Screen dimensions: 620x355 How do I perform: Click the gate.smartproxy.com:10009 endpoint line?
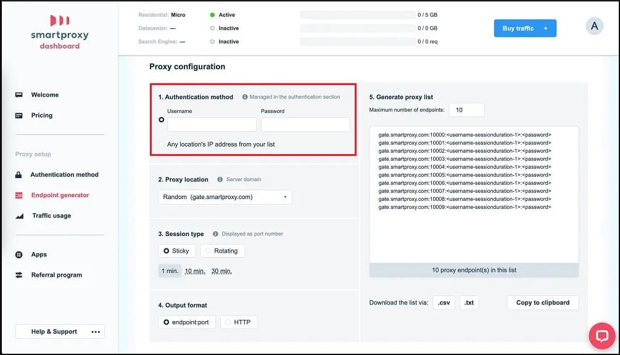tap(465, 207)
